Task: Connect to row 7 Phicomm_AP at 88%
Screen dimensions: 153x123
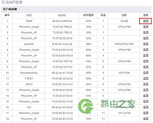Action: click(x=146, y=56)
